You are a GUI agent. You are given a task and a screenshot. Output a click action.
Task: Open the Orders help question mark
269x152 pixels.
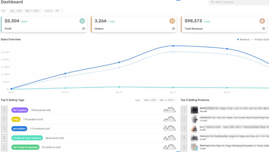(x=174, y=29)
